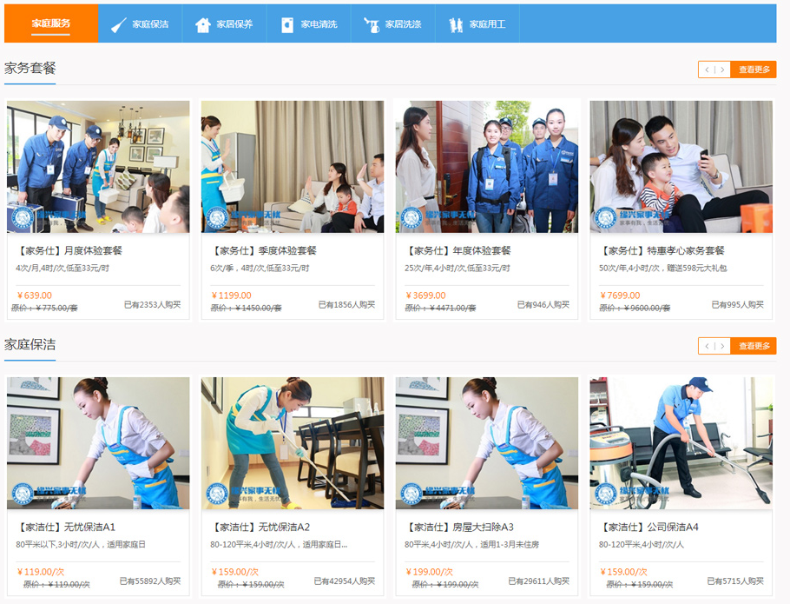The height and width of the screenshot is (604, 790).
Task: Open the 季度体验套餐 product title link
Action: click(x=265, y=250)
